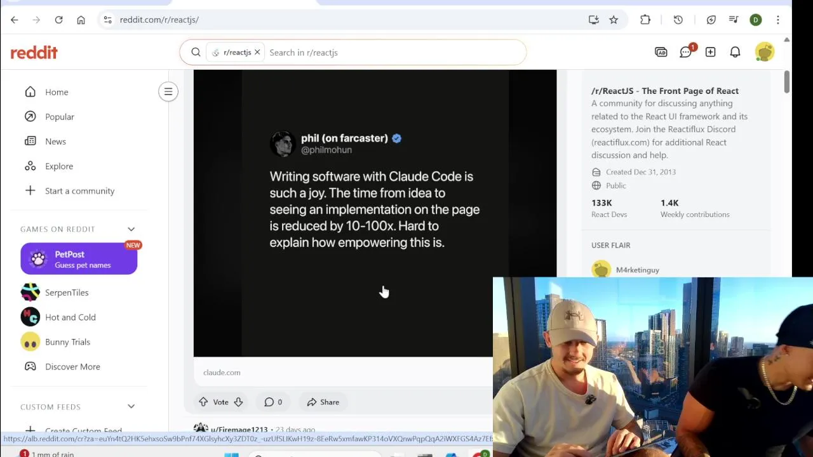
Task: Share the promoted post
Action: (x=323, y=402)
